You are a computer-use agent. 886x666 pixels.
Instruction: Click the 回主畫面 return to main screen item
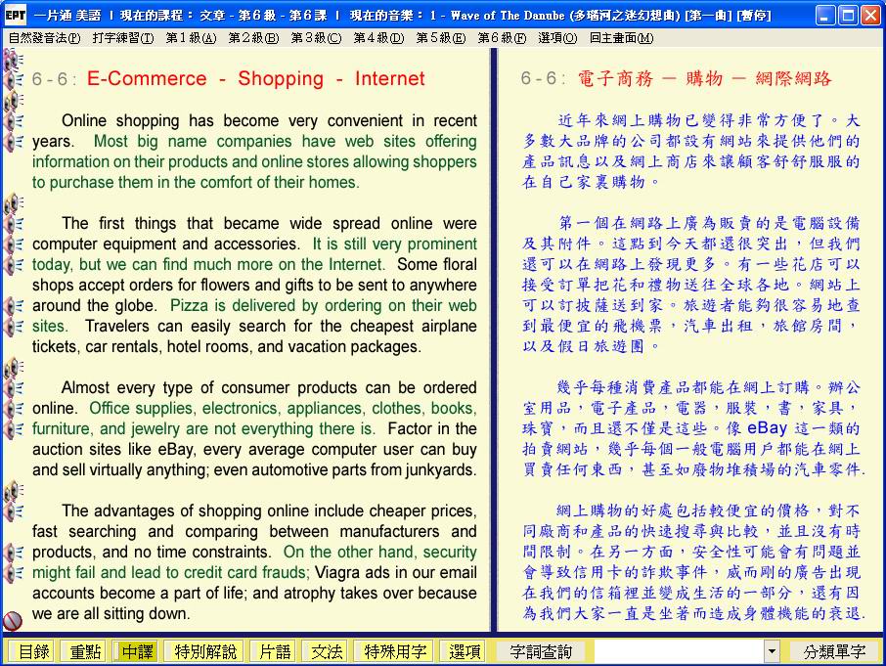(x=621, y=38)
